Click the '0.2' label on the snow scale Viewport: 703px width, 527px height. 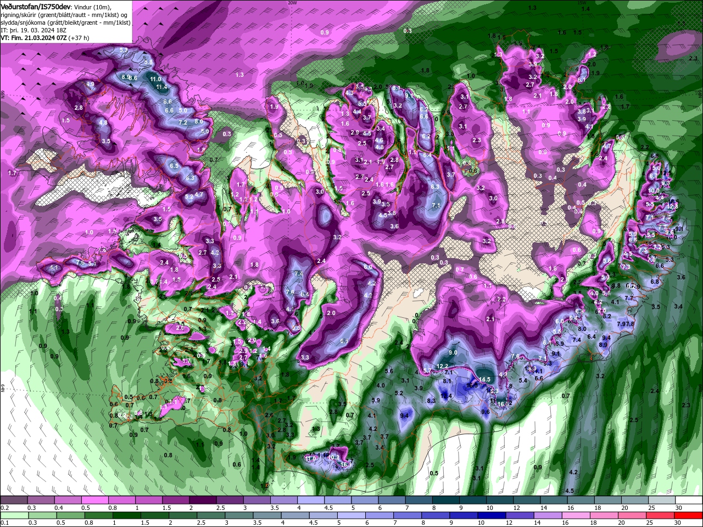[x=4, y=508]
